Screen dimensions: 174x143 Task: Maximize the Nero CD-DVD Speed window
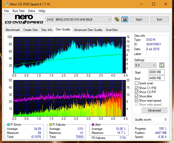pyautogui.click(x=153, y=4)
